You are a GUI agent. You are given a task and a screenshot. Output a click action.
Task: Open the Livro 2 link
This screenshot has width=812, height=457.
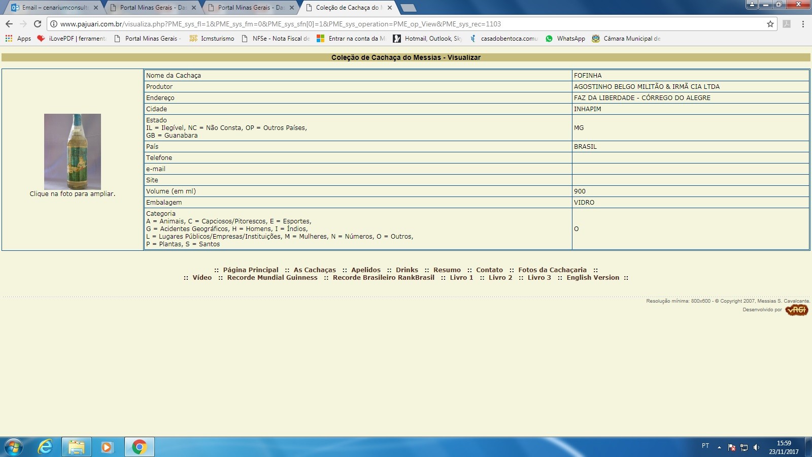coord(500,278)
